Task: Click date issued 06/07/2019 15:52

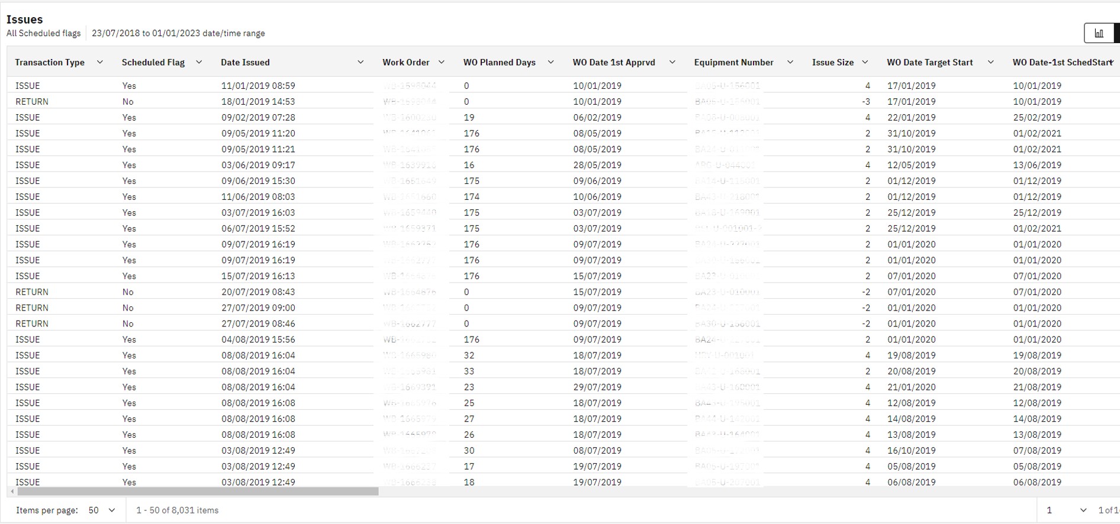Action: coord(258,228)
